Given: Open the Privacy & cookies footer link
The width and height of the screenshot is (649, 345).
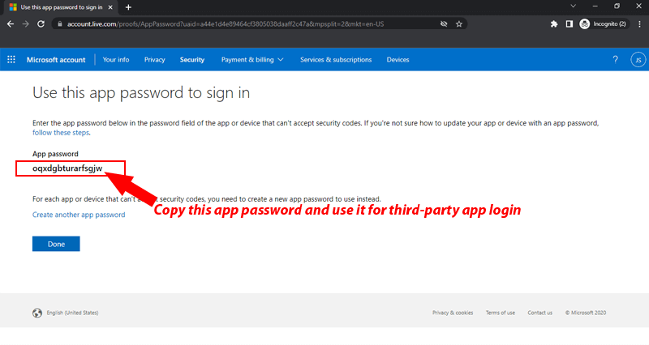Looking at the screenshot, I should coord(453,313).
